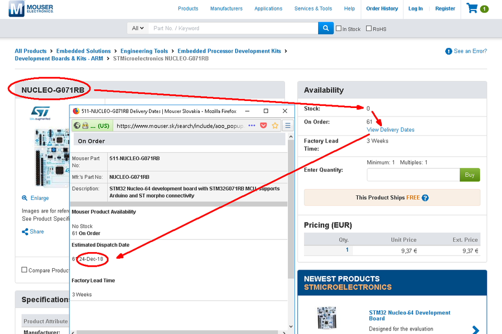The height and width of the screenshot is (334, 502).
Task: Select the 511-NUCLEO-G071RB Mouser part number
Action: point(135,158)
